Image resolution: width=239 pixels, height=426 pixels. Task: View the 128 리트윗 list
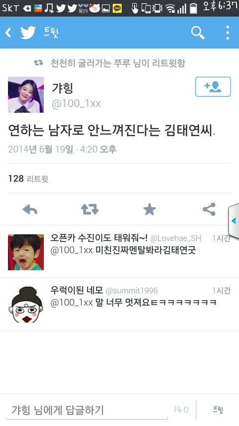pyautogui.click(x=28, y=178)
